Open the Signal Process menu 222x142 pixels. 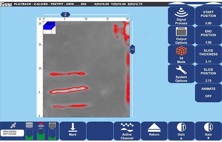click(181, 16)
